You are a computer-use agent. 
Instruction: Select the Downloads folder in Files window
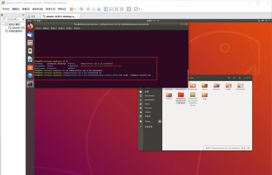[193, 87]
